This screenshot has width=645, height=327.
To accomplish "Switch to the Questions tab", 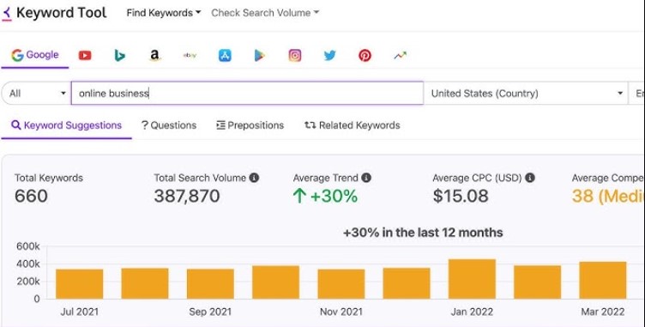I will click(169, 125).
